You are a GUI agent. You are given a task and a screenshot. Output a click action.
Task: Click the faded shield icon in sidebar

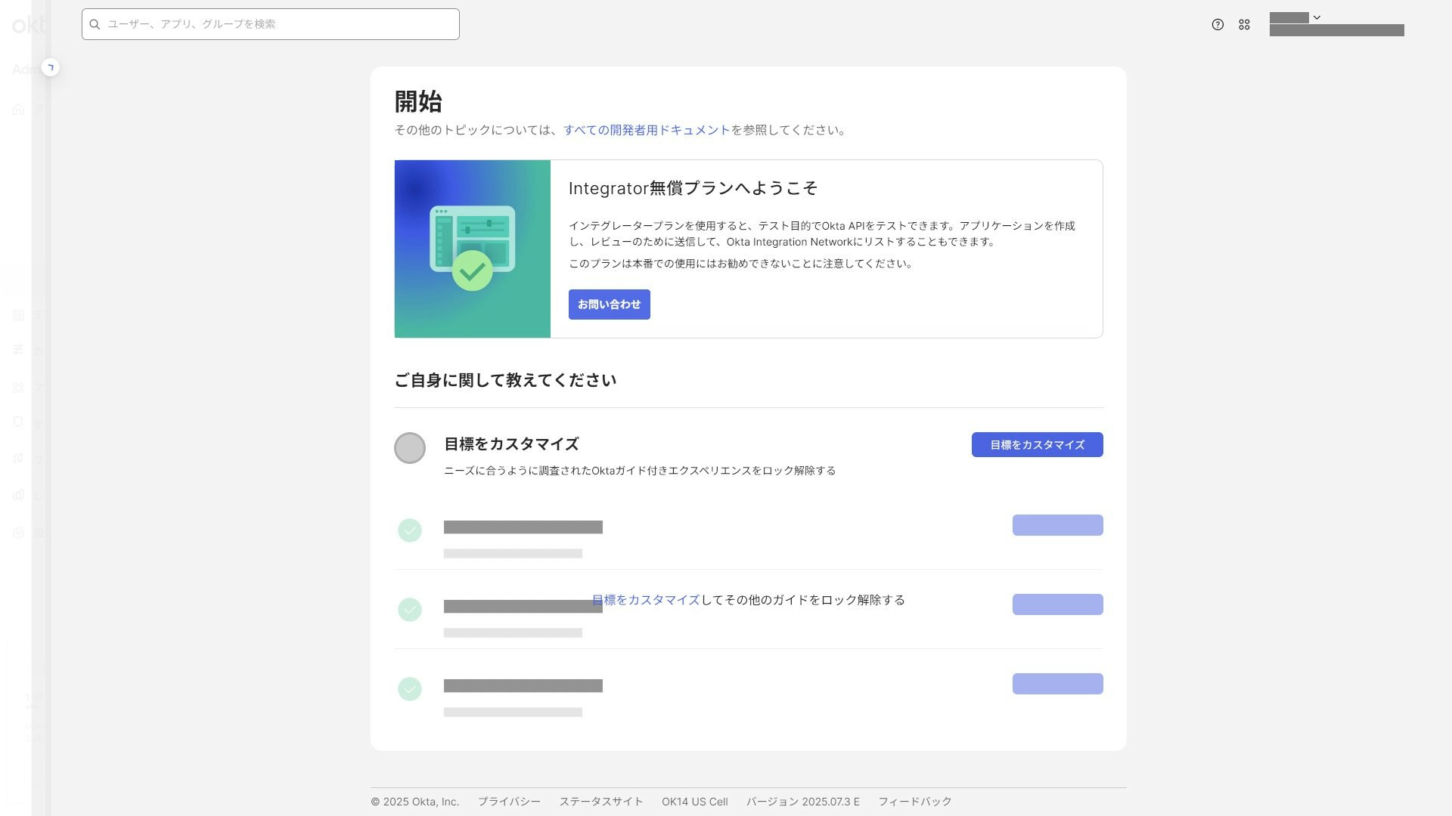(18, 422)
